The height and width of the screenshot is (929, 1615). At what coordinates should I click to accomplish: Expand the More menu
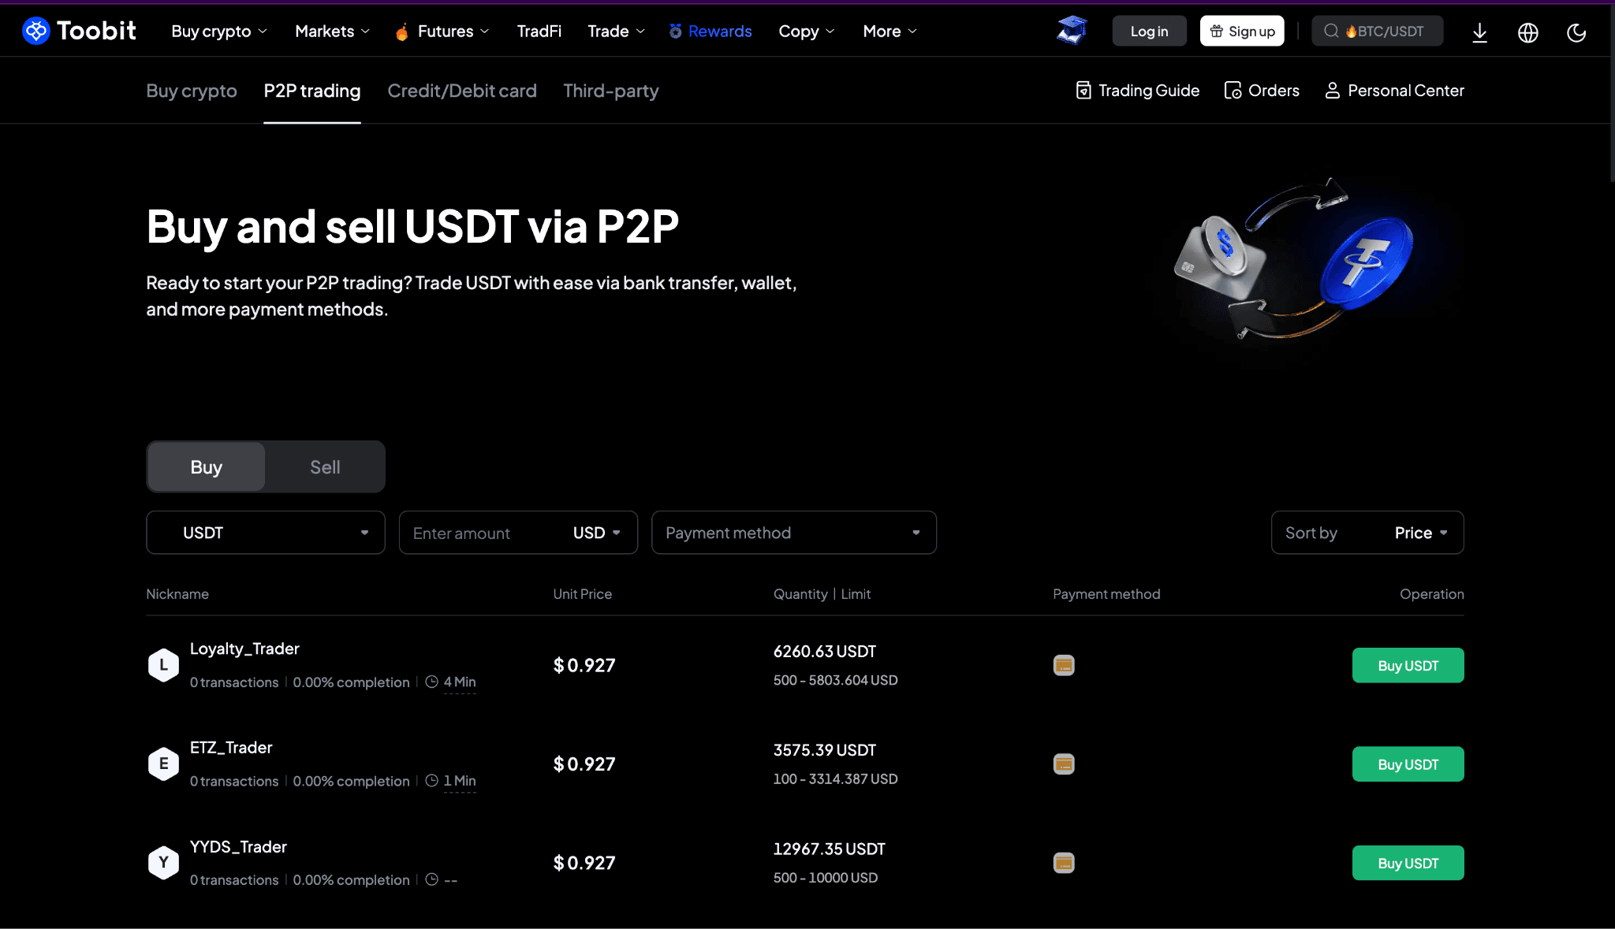pyautogui.click(x=890, y=31)
